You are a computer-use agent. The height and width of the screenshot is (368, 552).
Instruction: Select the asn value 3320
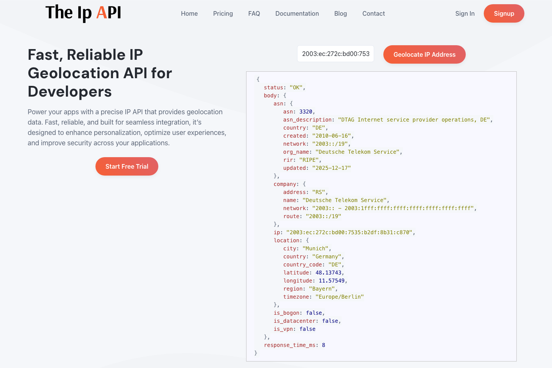tap(309, 112)
